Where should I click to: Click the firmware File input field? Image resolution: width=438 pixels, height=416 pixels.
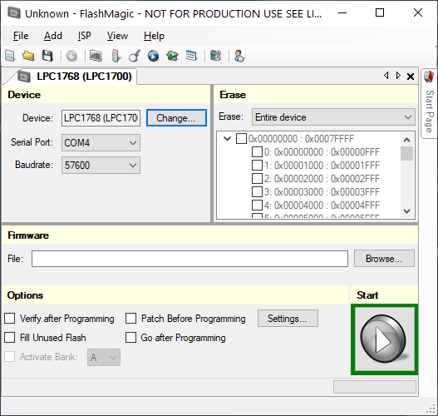(189, 259)
